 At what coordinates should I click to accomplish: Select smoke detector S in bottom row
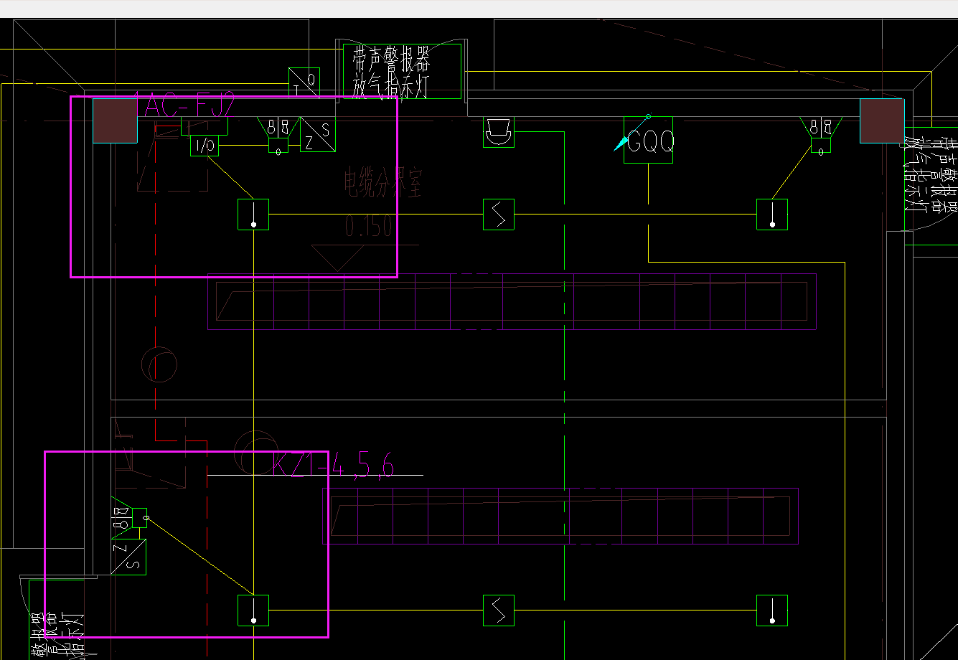tap(499, 610)
